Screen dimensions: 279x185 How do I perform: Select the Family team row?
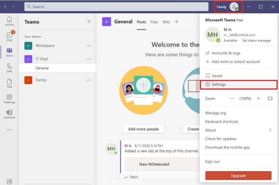(x=57, y=80)
